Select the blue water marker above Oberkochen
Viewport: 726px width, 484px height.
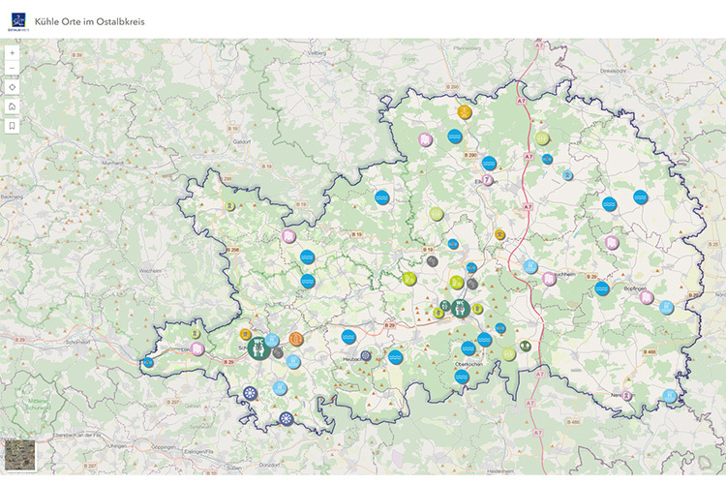(469, 348)
